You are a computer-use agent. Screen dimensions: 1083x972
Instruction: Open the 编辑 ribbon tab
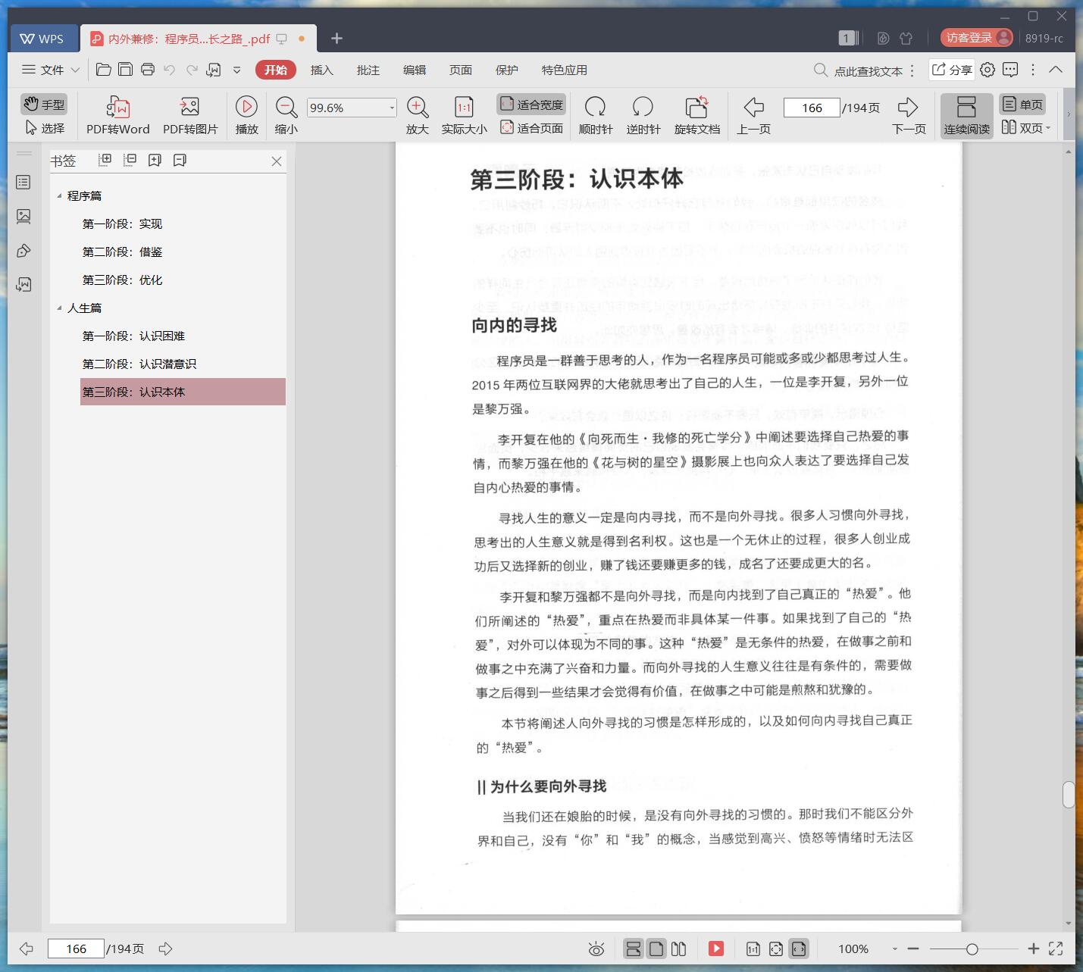point(415,70)
